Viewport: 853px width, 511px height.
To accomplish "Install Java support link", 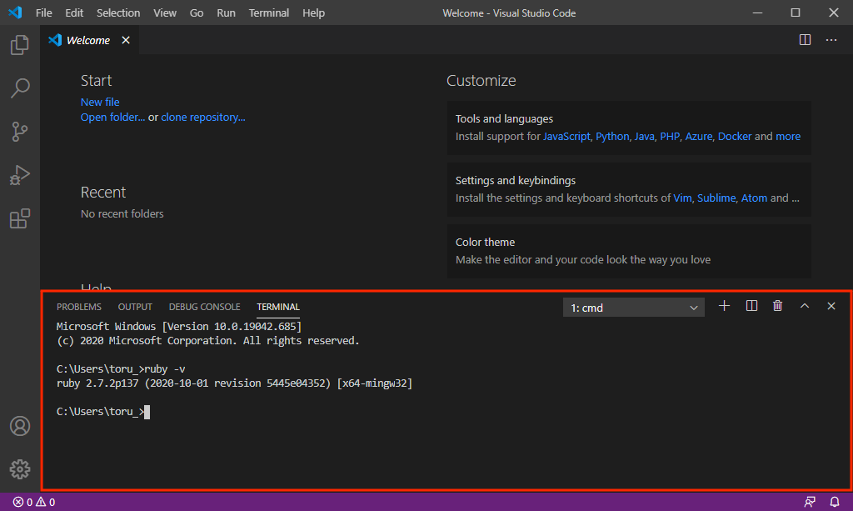I will coord(644,136).
